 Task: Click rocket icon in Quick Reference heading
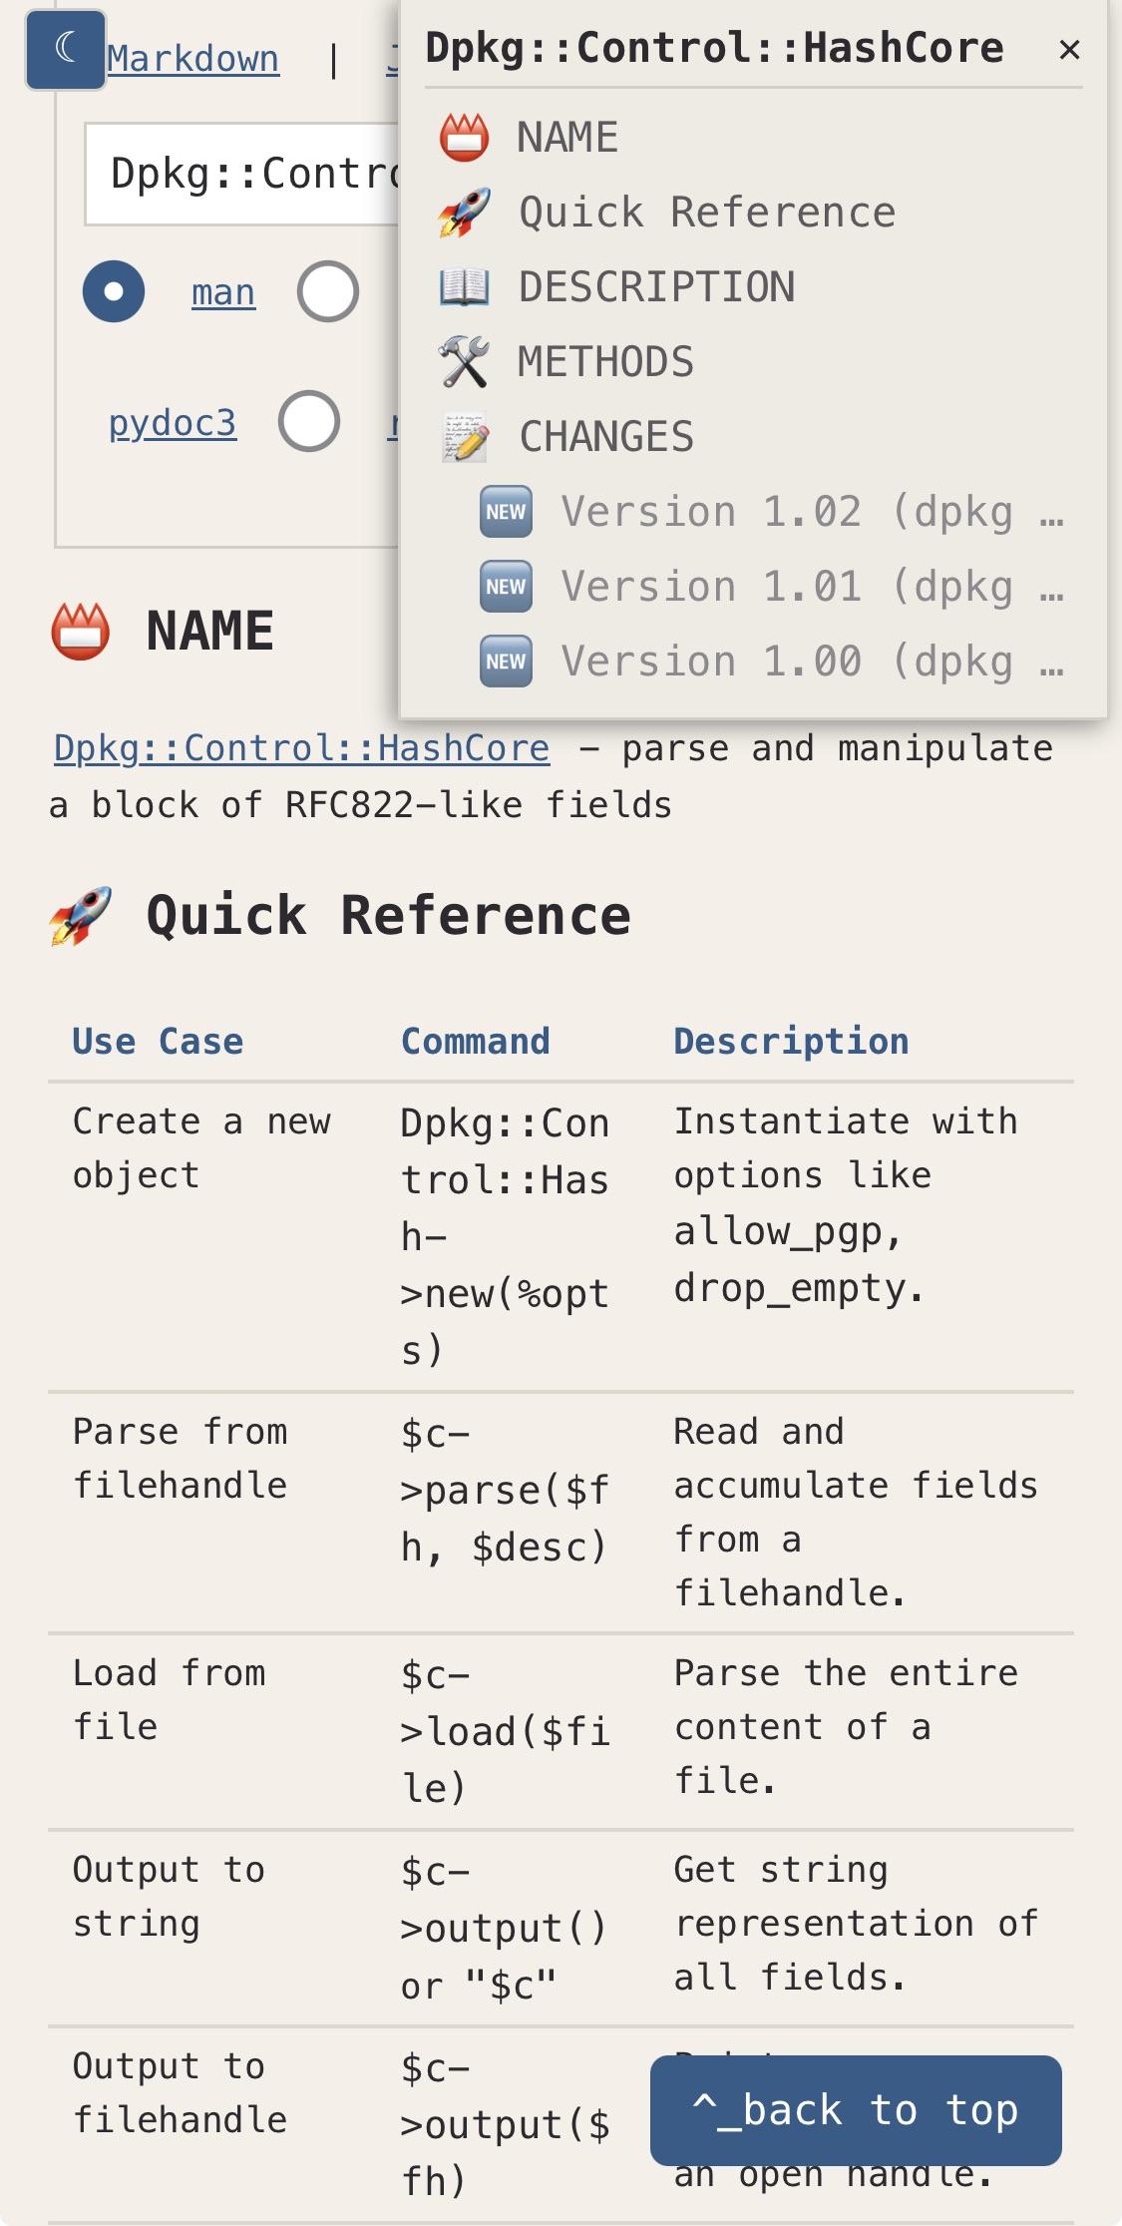[80, 916]
